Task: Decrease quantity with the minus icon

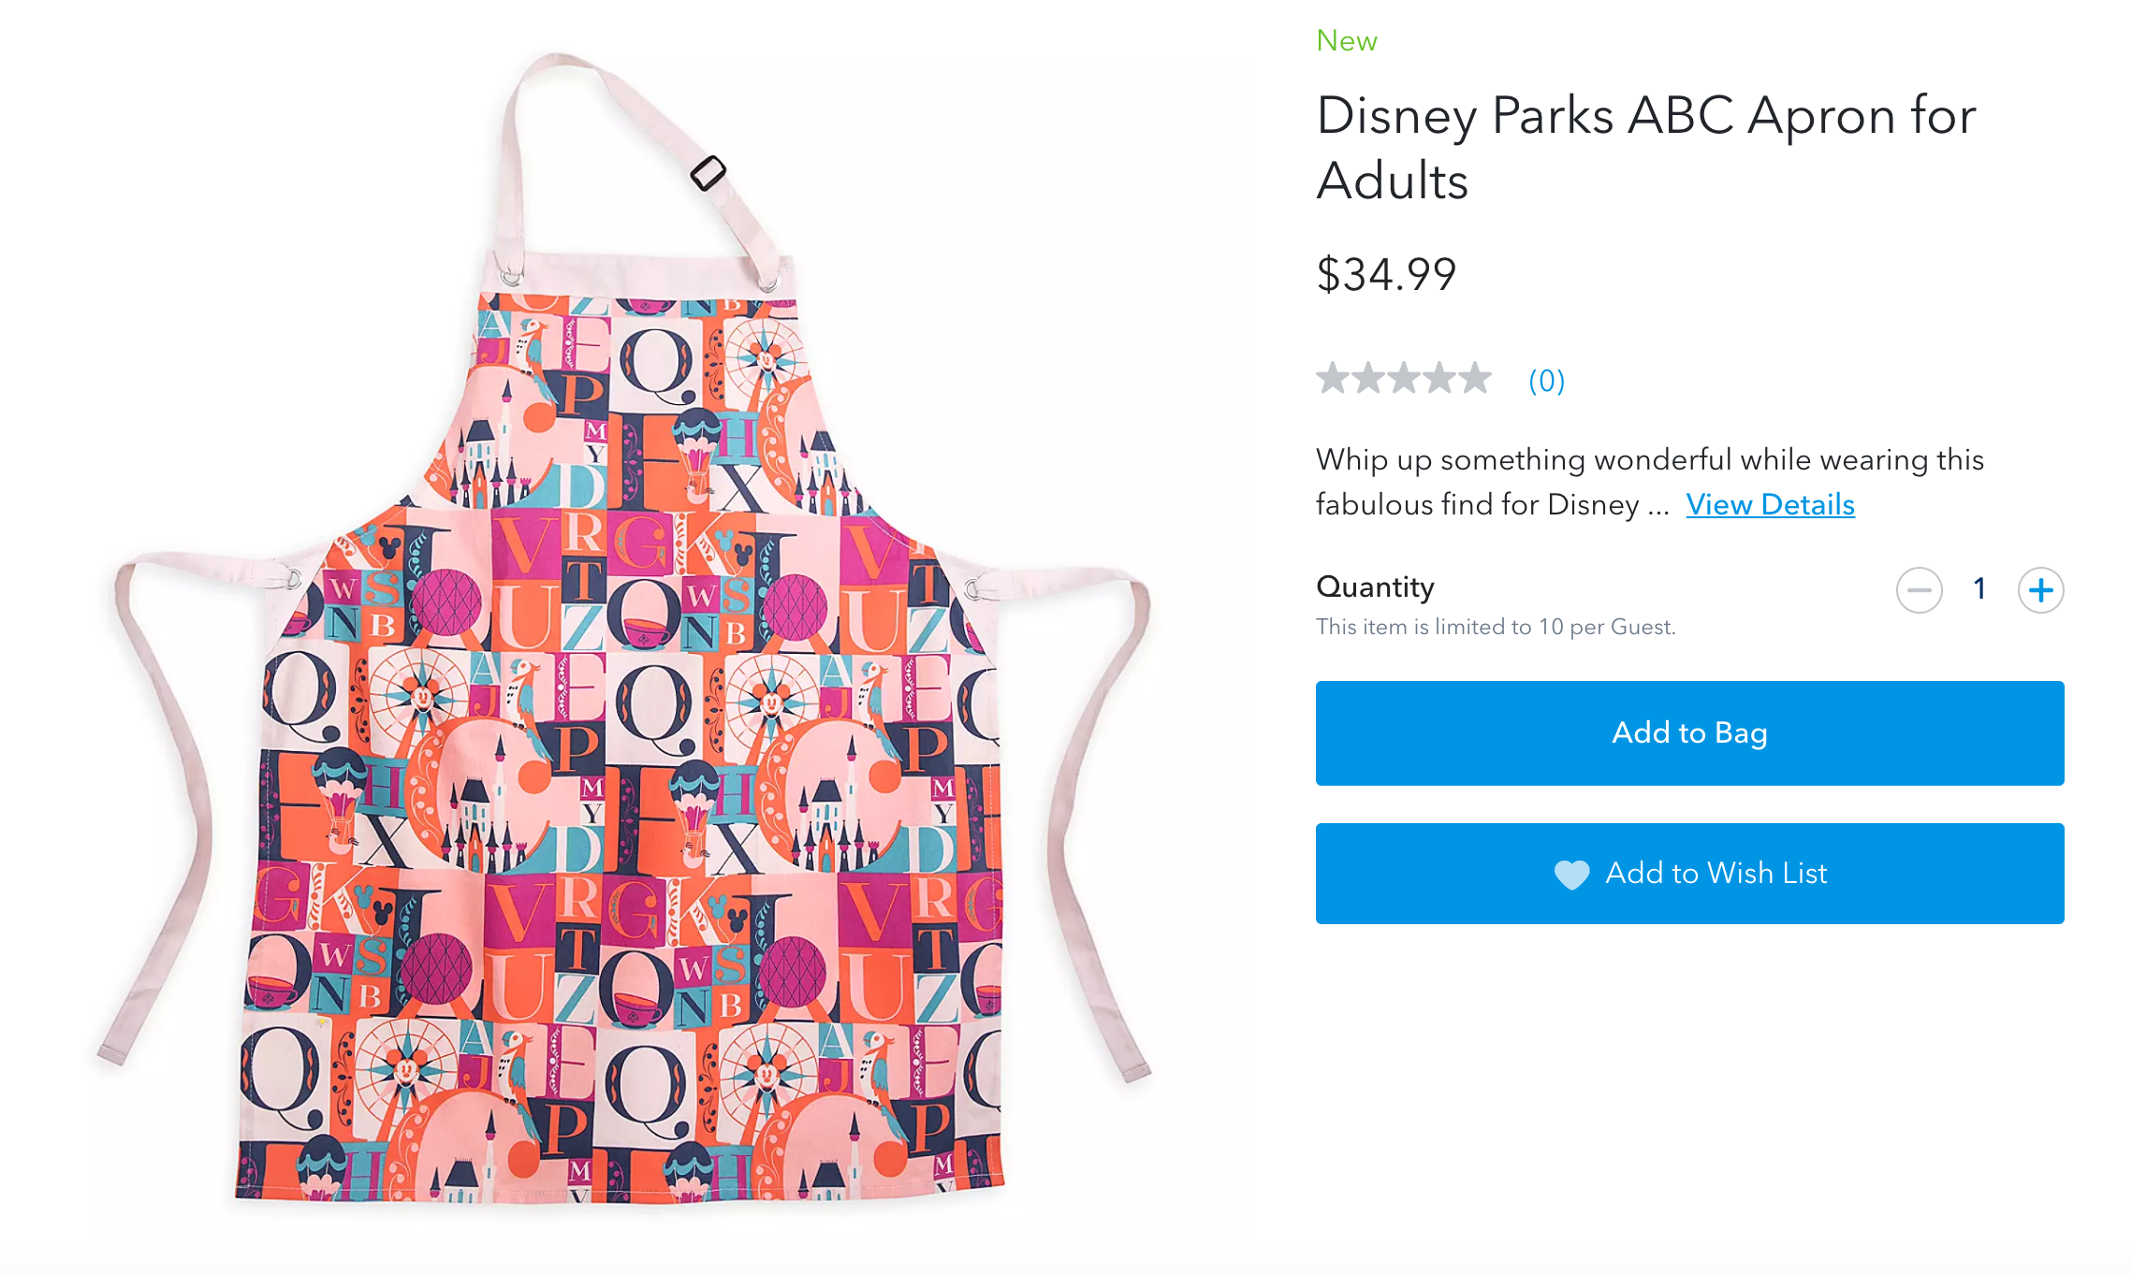Action: tap(1919, 590)
